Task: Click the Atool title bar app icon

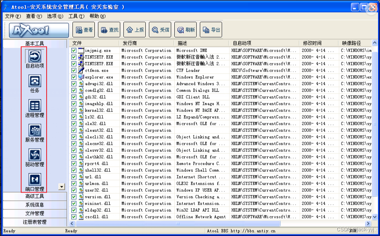Action: [x=6, y=7]
